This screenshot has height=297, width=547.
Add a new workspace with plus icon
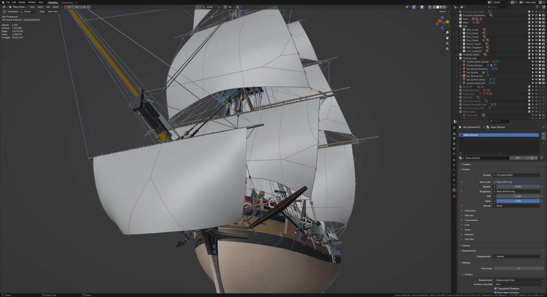pos(76,2)
